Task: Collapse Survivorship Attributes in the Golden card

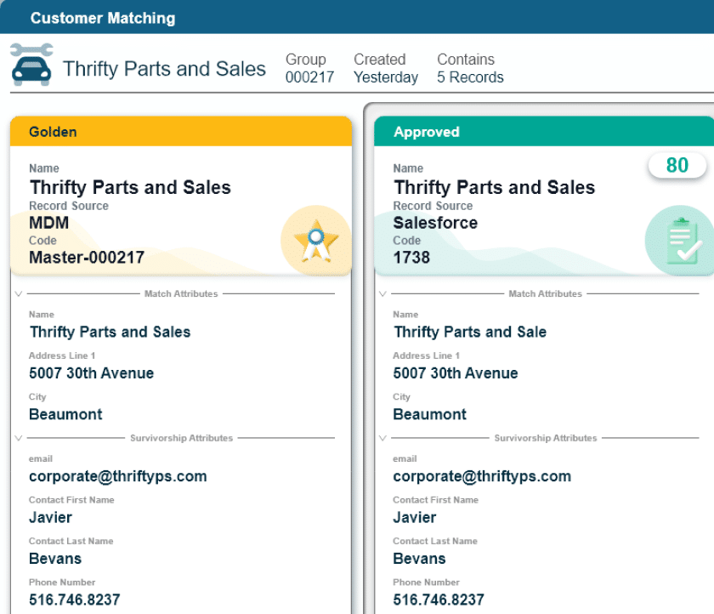Action: (19, 439)
